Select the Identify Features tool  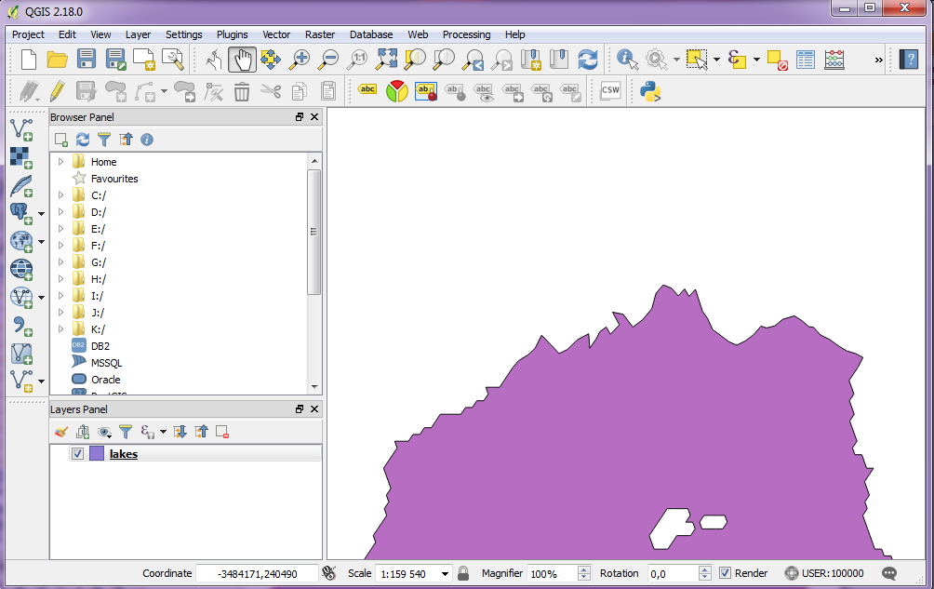point(627,60)
